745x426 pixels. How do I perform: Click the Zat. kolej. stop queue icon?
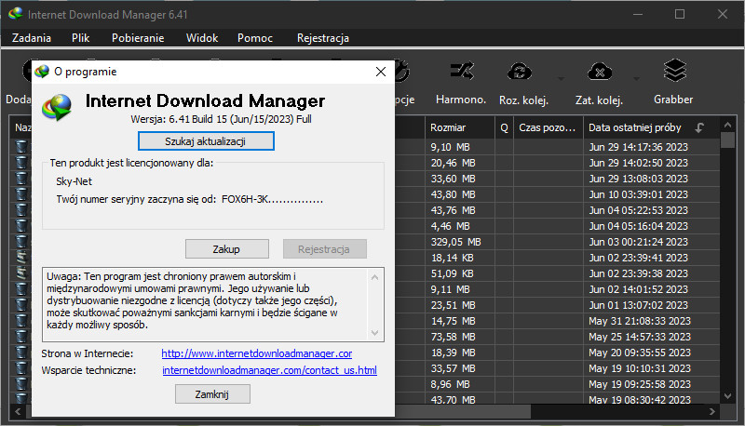point(600,73)
